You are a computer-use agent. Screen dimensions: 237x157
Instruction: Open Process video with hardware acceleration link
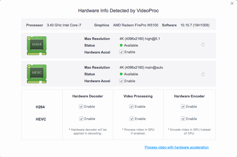[x=176, y=147]
